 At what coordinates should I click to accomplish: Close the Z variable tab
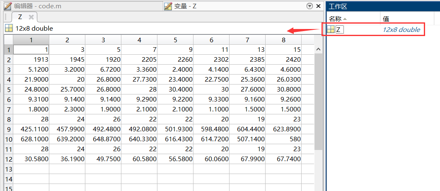[x=31, y=17]
